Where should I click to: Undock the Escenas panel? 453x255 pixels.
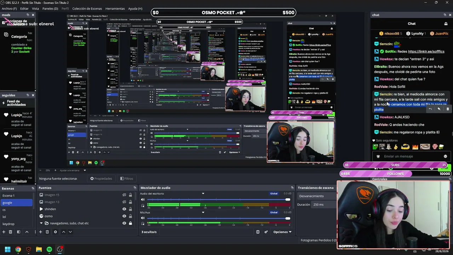(33, 188)
